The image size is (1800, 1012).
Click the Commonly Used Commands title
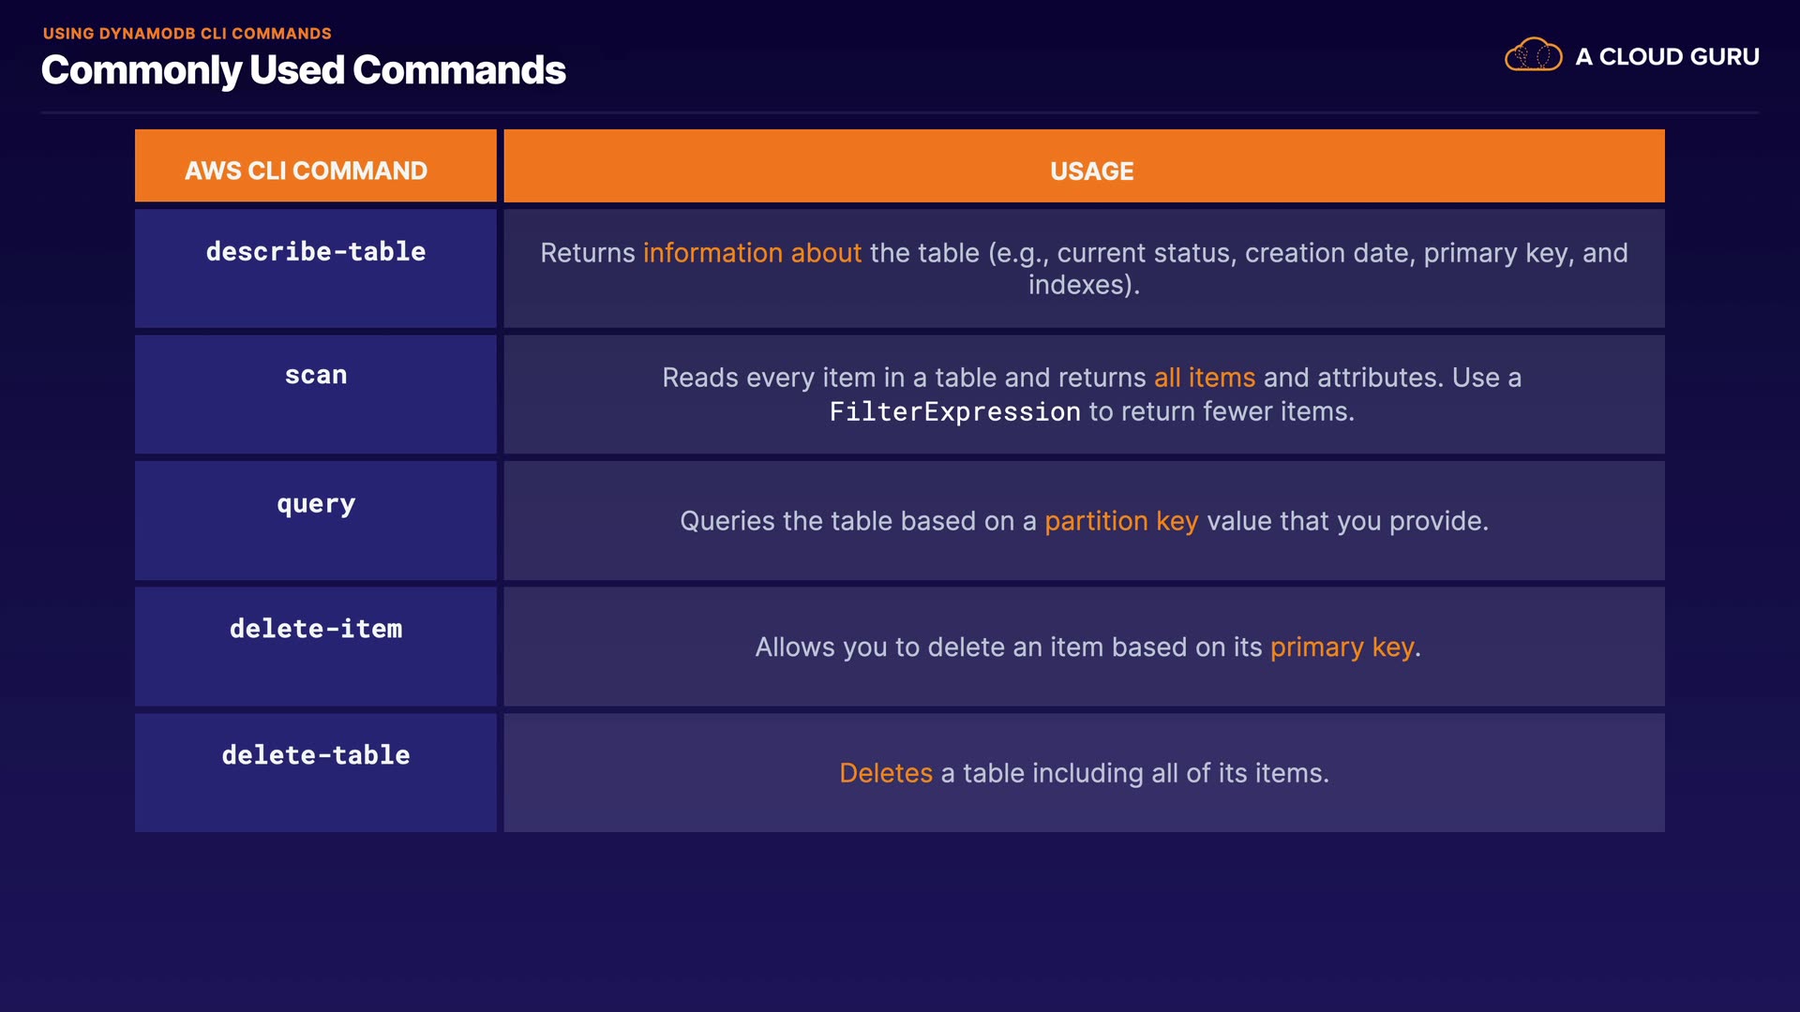[303, 70]
